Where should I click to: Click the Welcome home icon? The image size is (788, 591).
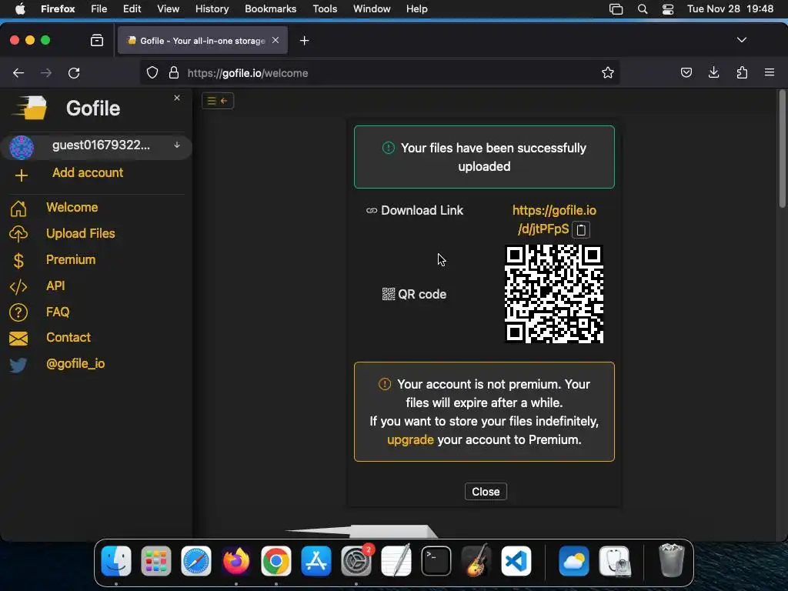(18, 208)
